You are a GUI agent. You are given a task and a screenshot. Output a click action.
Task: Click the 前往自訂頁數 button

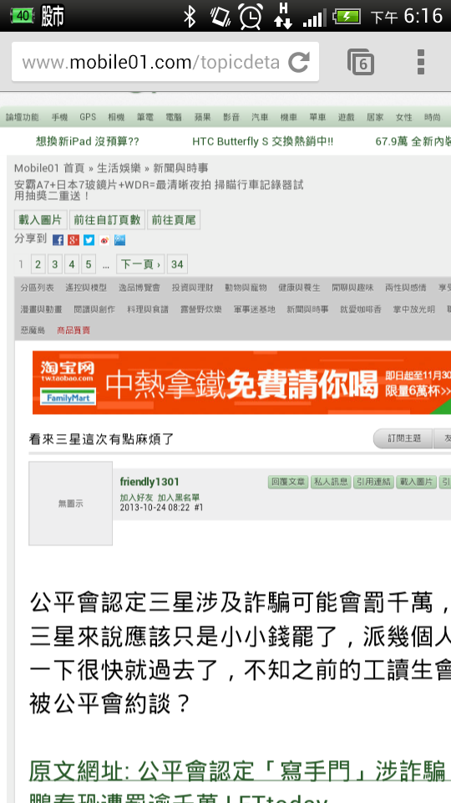108,220
